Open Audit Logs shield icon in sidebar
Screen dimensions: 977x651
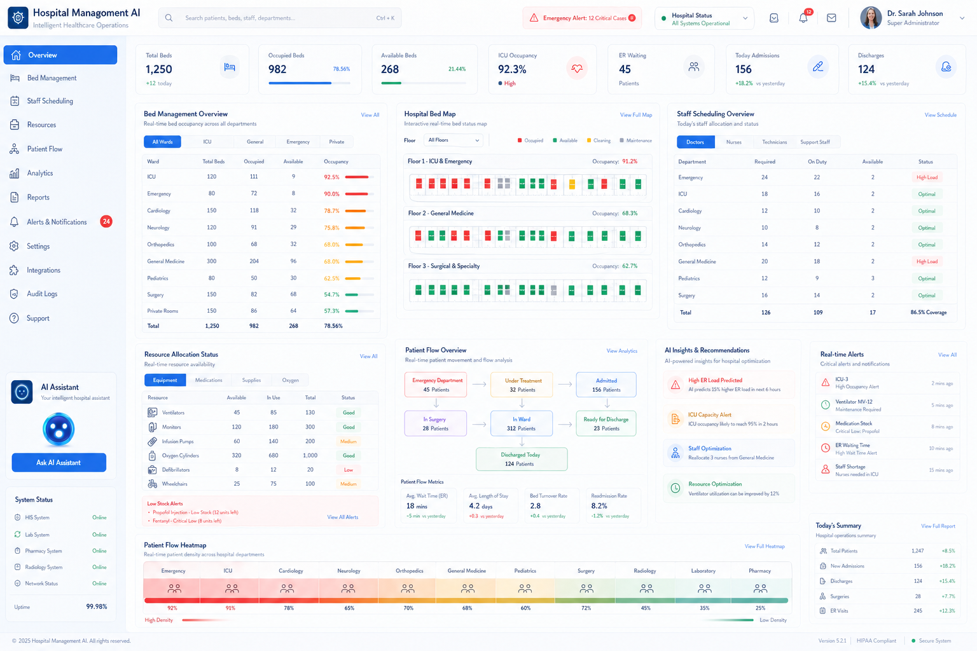(x=15, y=294)
